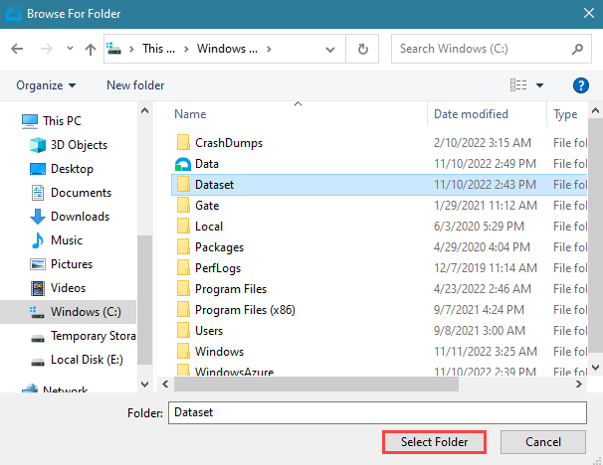
Task: Expand the address bar previous locations dropdown
Action: 337,49
